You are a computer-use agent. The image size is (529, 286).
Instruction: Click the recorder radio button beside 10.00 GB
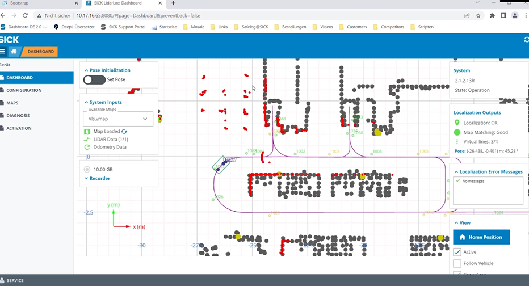[x=87, y=169]
